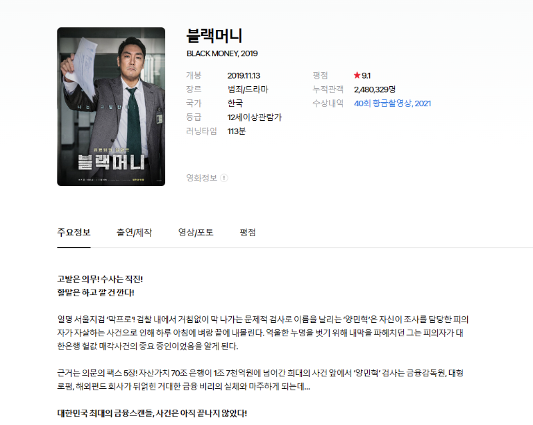This screenshot has height=425, width=533.
Task: Click the 113분 running time value
Action: point(237,131)
